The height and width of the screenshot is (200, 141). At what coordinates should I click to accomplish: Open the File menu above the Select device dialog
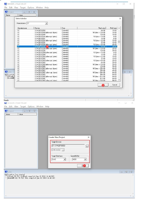pos(6,8)
